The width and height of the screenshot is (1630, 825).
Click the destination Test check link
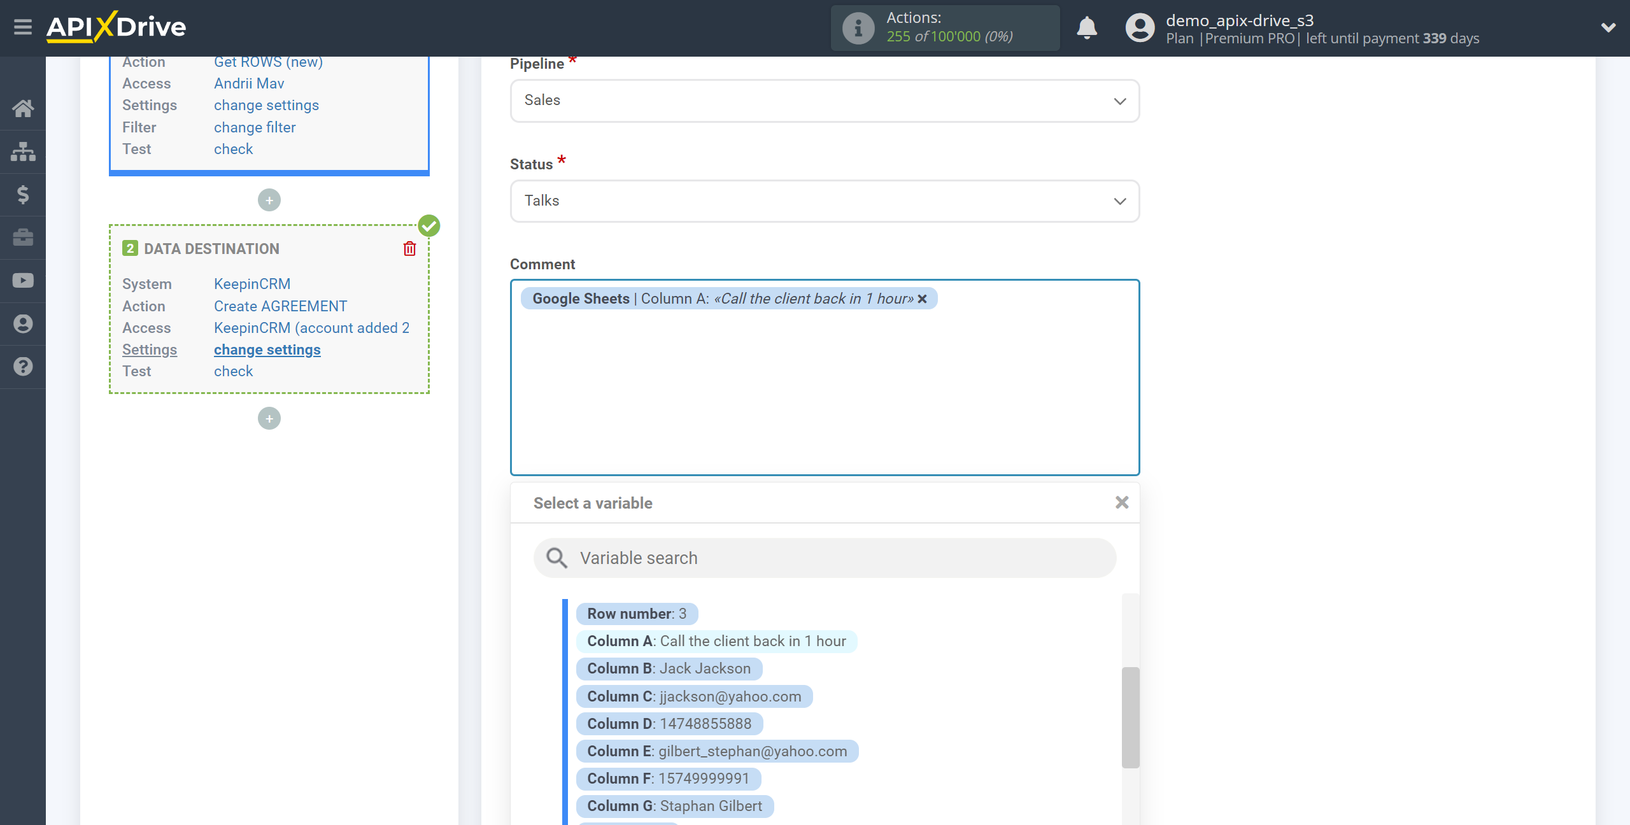tap(233, 371)
